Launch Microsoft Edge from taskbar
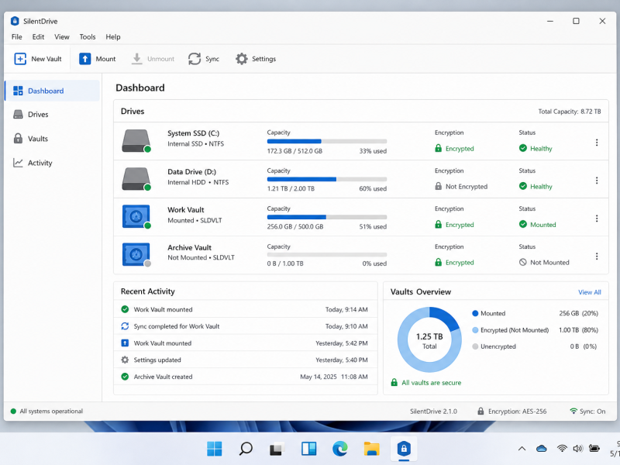 point(340,449)
